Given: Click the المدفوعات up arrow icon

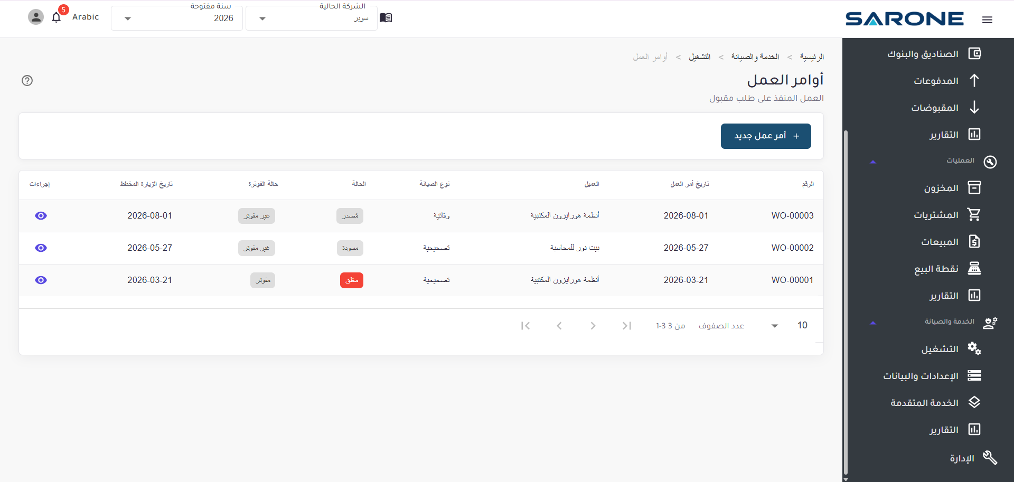Looking at the screenshot, I should coord(974,80).
